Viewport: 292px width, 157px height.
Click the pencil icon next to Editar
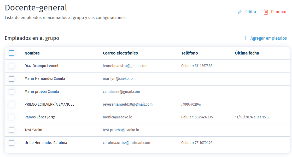[240, 12]
